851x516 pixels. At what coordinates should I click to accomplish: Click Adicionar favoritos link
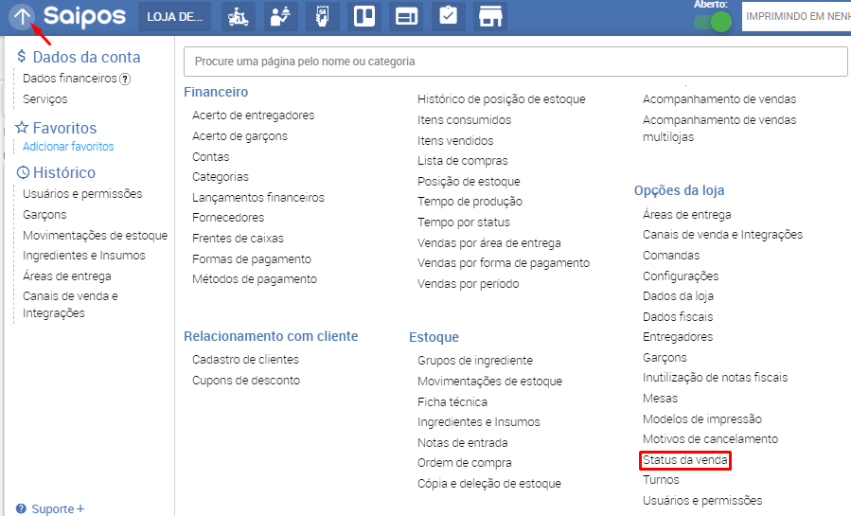pos(68,147)
